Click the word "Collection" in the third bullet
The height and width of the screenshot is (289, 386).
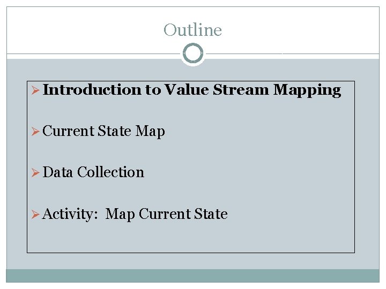coord(110,172)
